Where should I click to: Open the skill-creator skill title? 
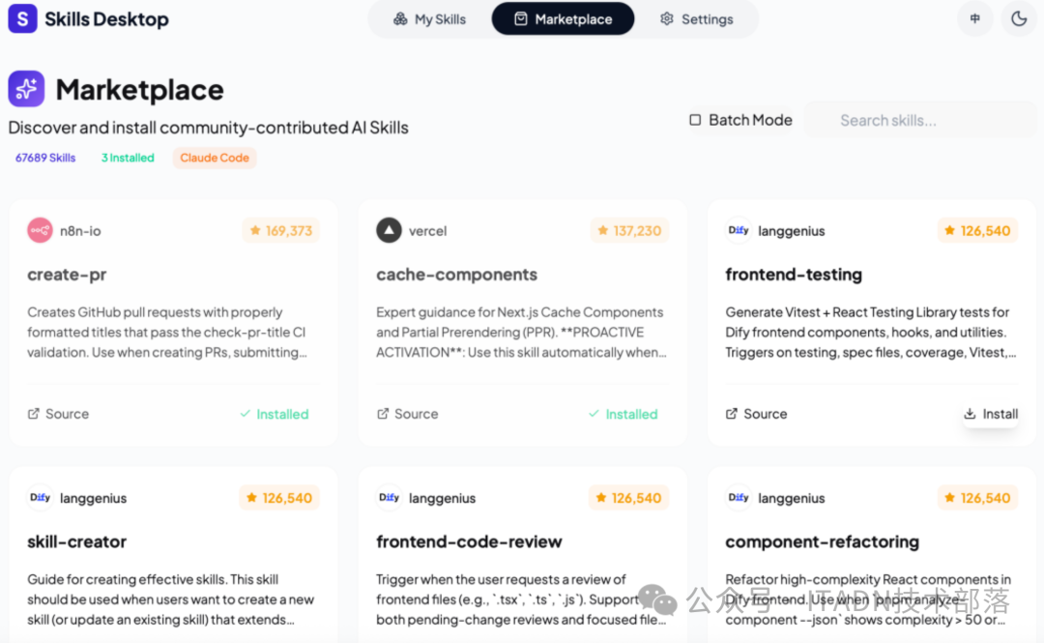click(76, 541)
